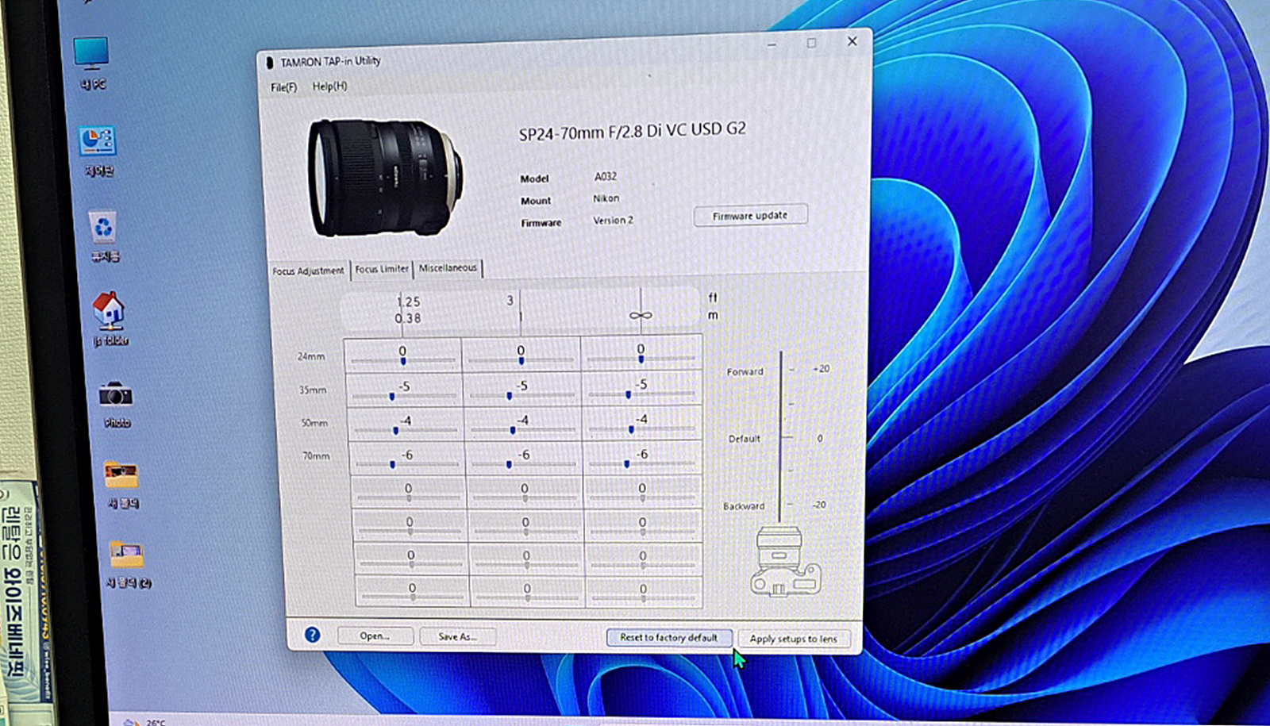This screenshot has height=726, width=1270.
Task: Open the new folder (2) desktop icon
Action: 127,564
